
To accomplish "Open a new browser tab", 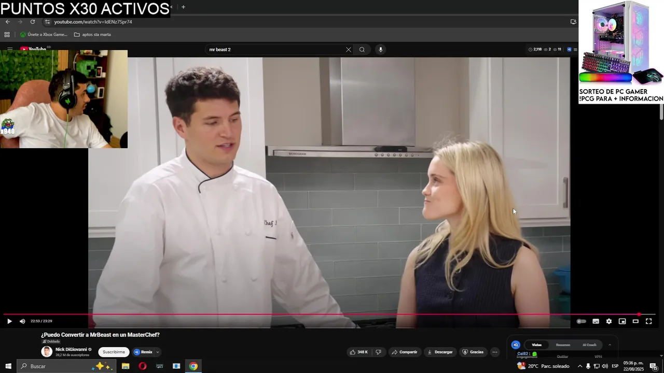I will point(183,7).
